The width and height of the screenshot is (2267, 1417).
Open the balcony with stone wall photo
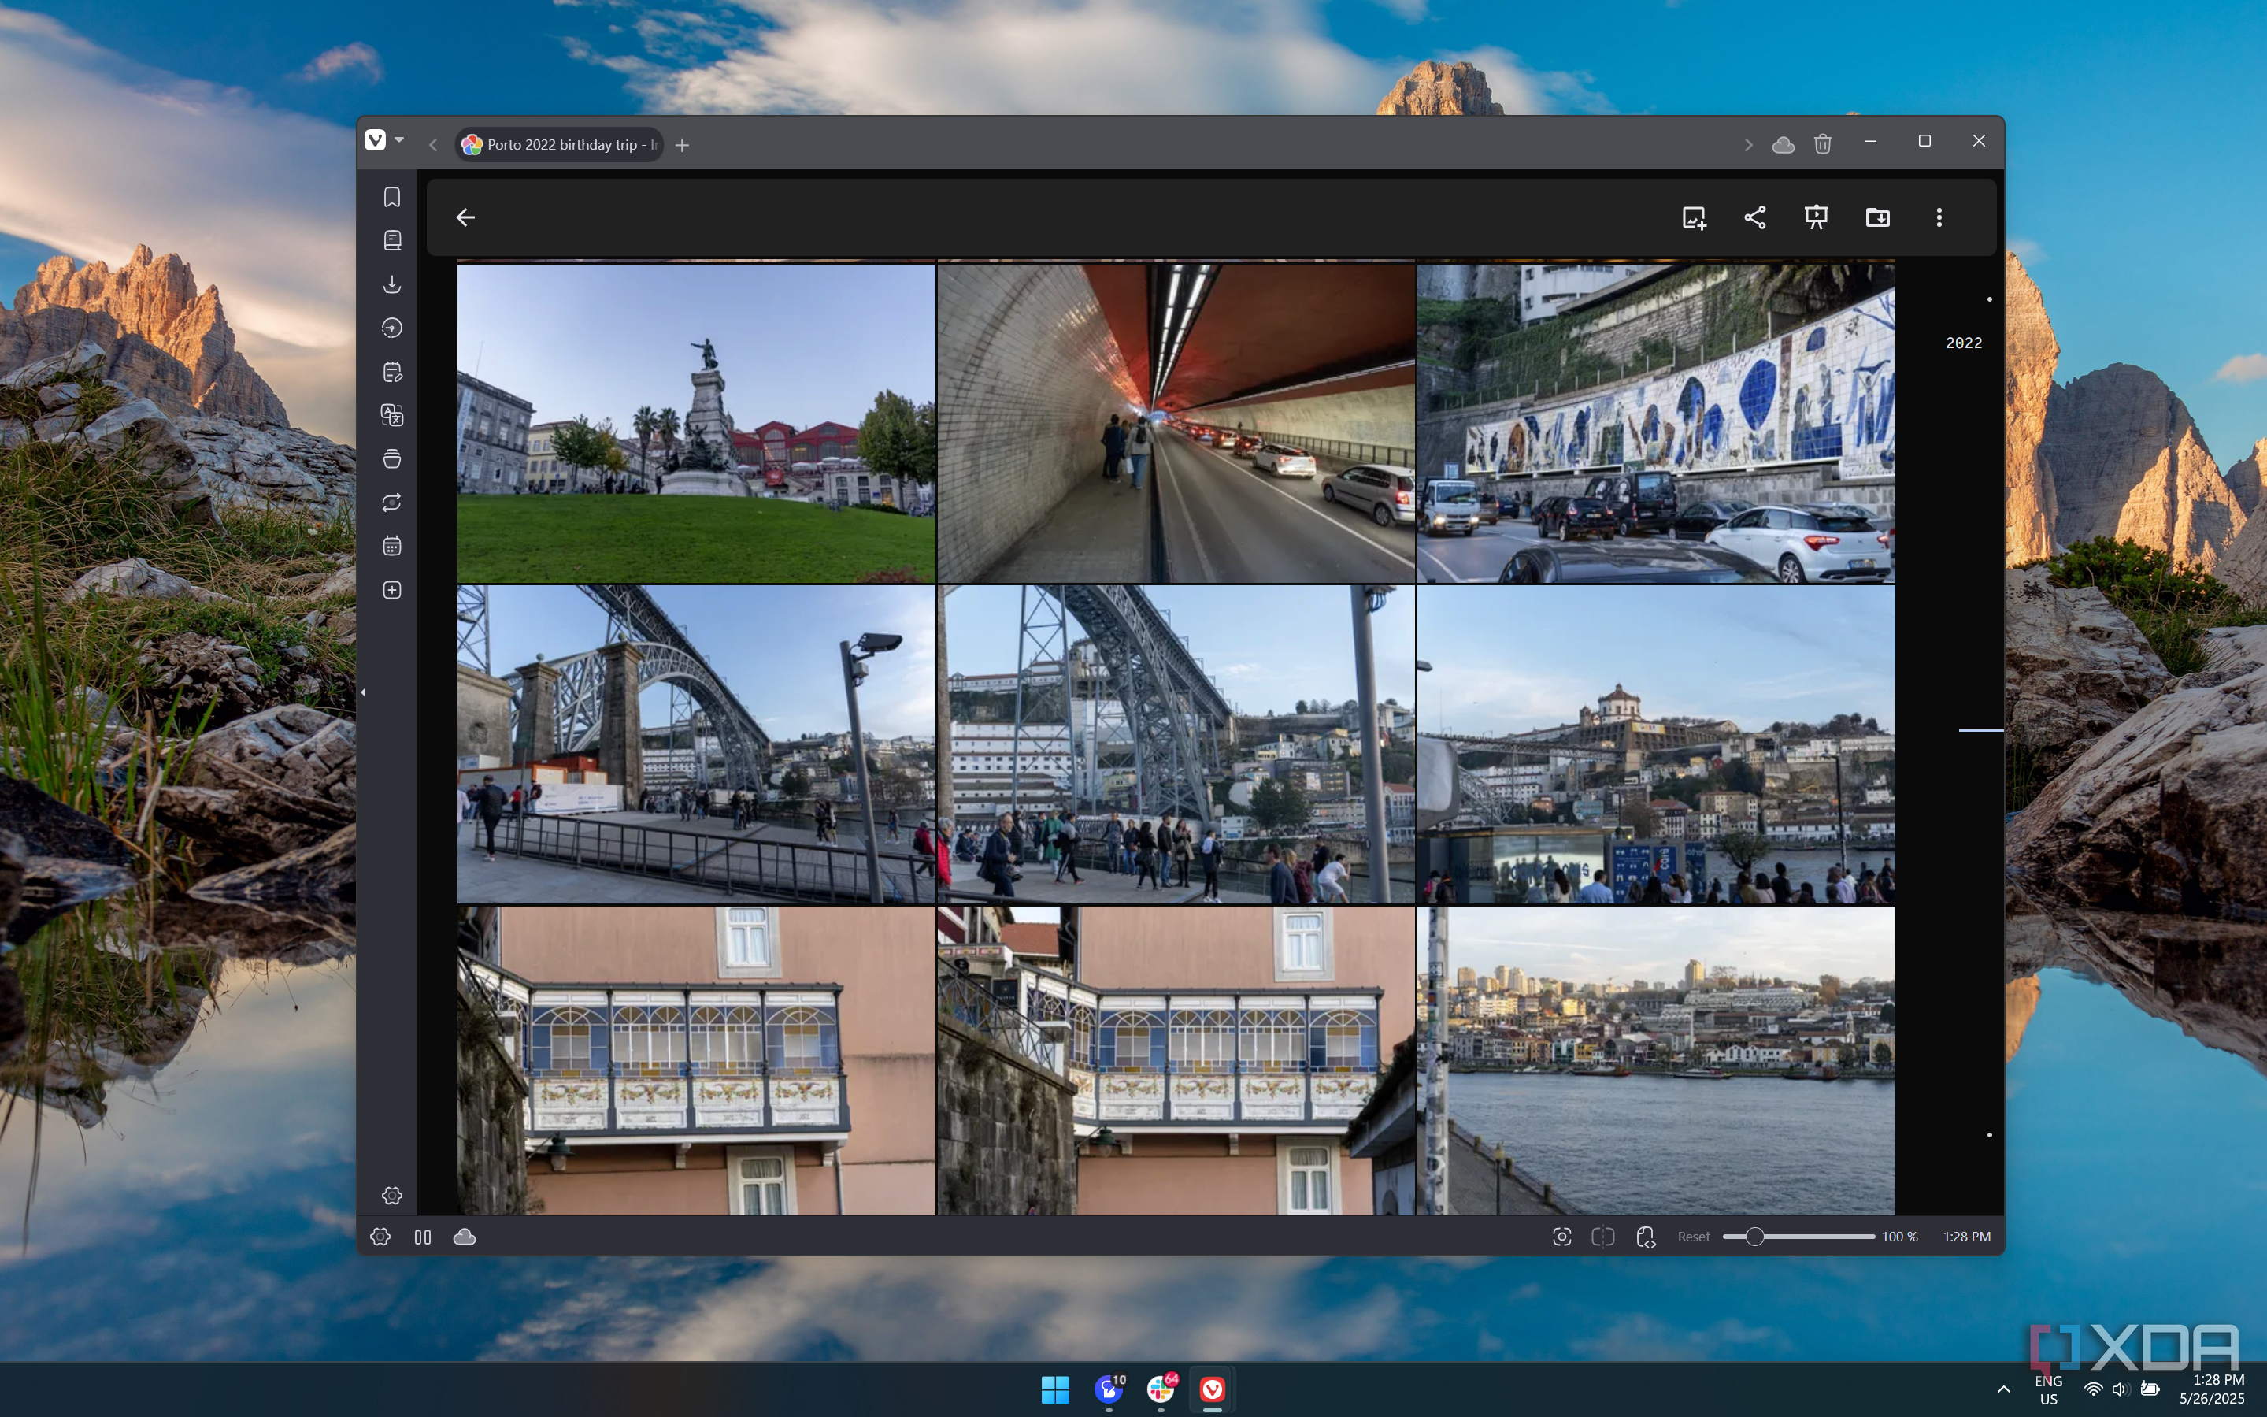tap(1176, 1061)
